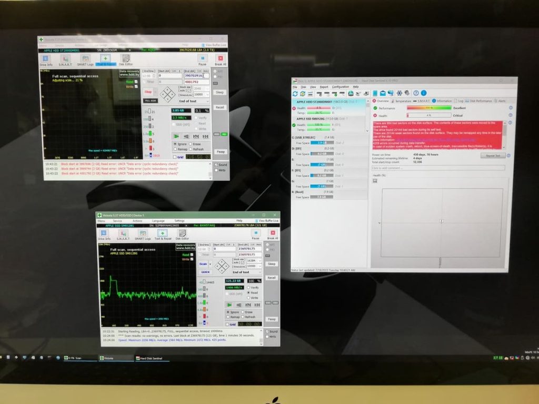Select the Erase radio in the APPLE HDD Victoria window

pyautogui.click(x=191, y=144)
